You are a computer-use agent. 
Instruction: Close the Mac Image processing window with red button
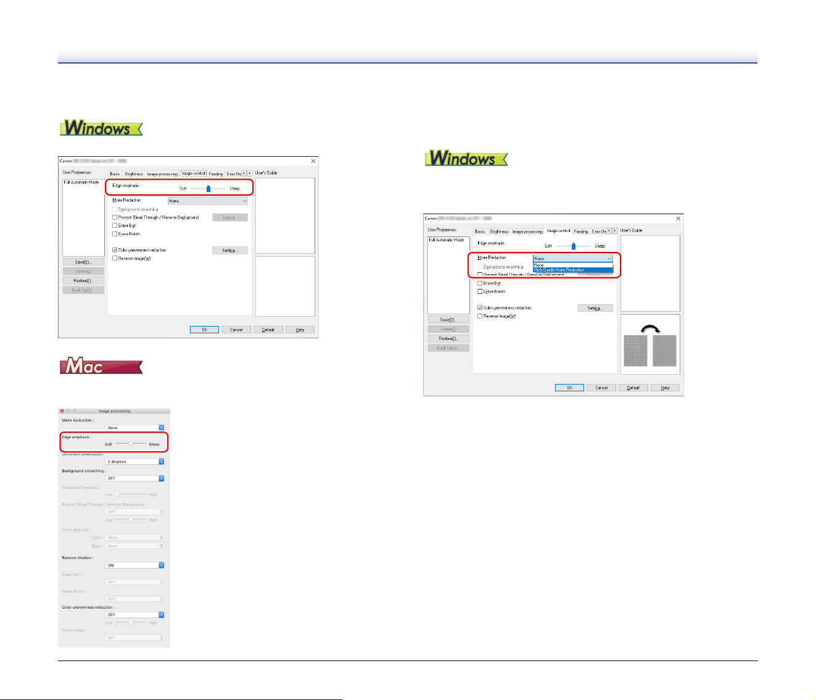[62, 410]
